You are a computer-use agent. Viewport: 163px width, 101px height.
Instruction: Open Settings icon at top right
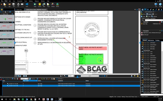point(160,4)
